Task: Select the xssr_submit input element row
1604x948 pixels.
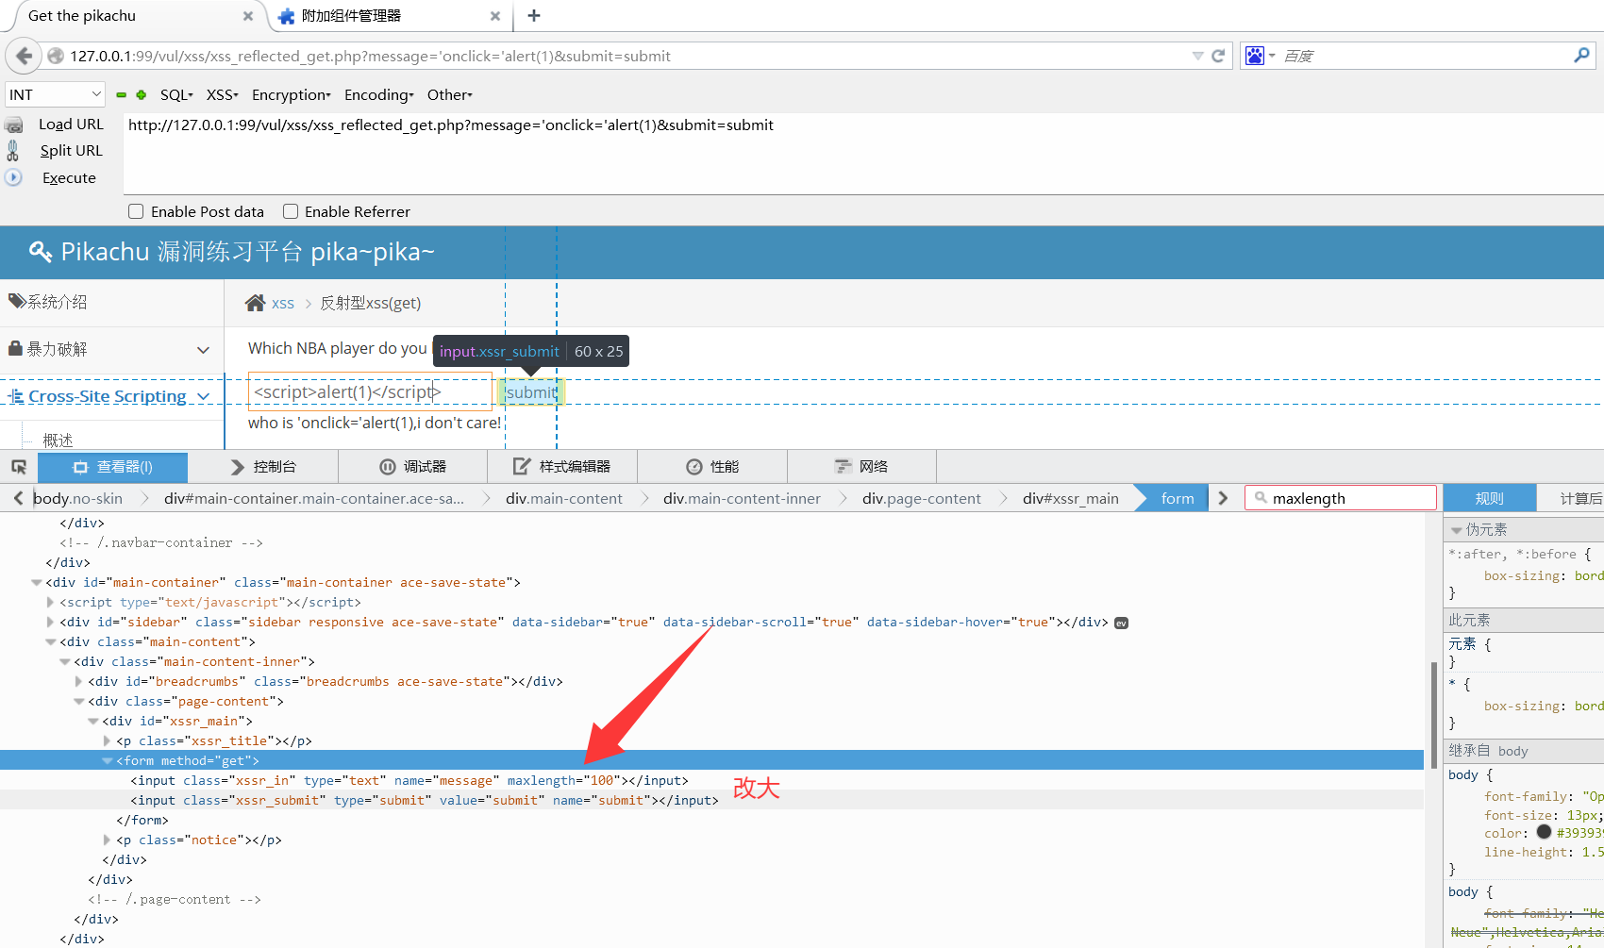Action: (711, 800)
